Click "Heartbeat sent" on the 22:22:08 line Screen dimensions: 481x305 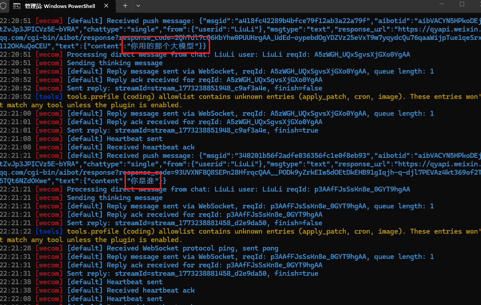point(135,299)
